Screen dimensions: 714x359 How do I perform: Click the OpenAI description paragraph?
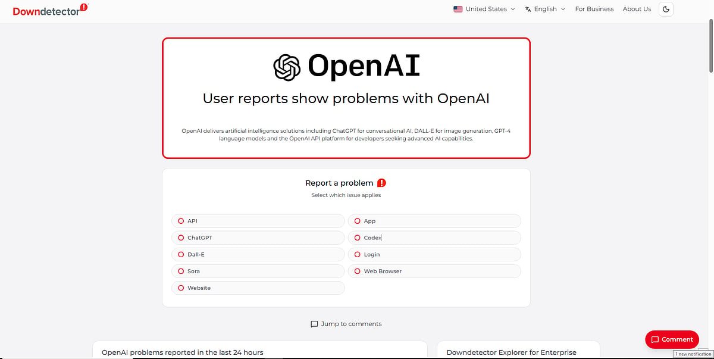346,135
